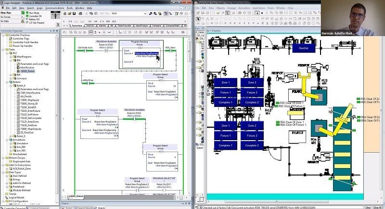The width and height of the screenshot is (385, 209).
Task: Select Controller Tags in Controller Organizer
Action: pyautogui.click(x=21, y=39)
